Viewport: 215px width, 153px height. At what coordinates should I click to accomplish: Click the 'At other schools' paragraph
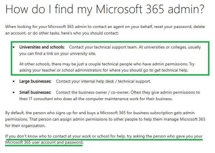[x=107, y=67]
